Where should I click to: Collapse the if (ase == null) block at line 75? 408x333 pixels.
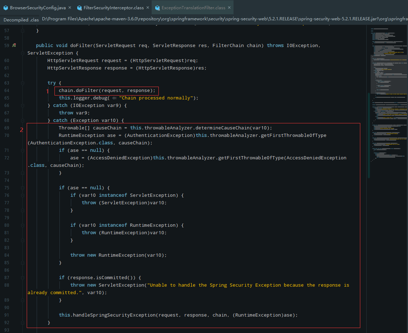tap(22, 188)
